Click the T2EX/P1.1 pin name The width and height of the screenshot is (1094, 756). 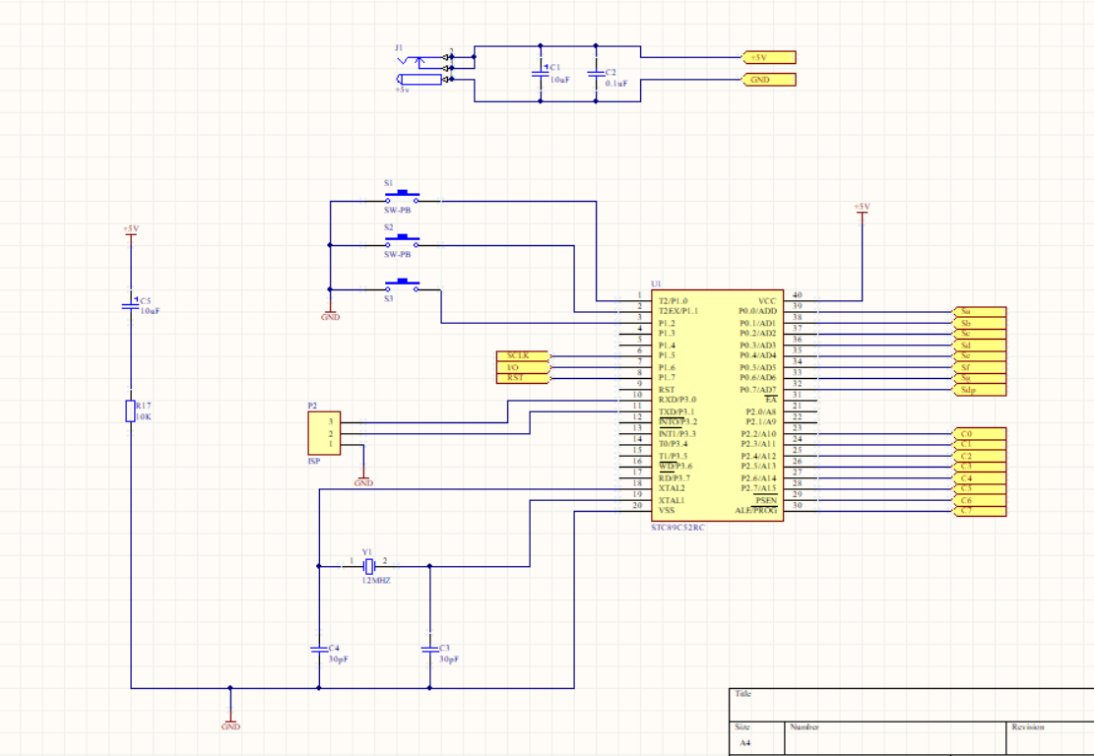pyautogui.click(x=677, y=311)
